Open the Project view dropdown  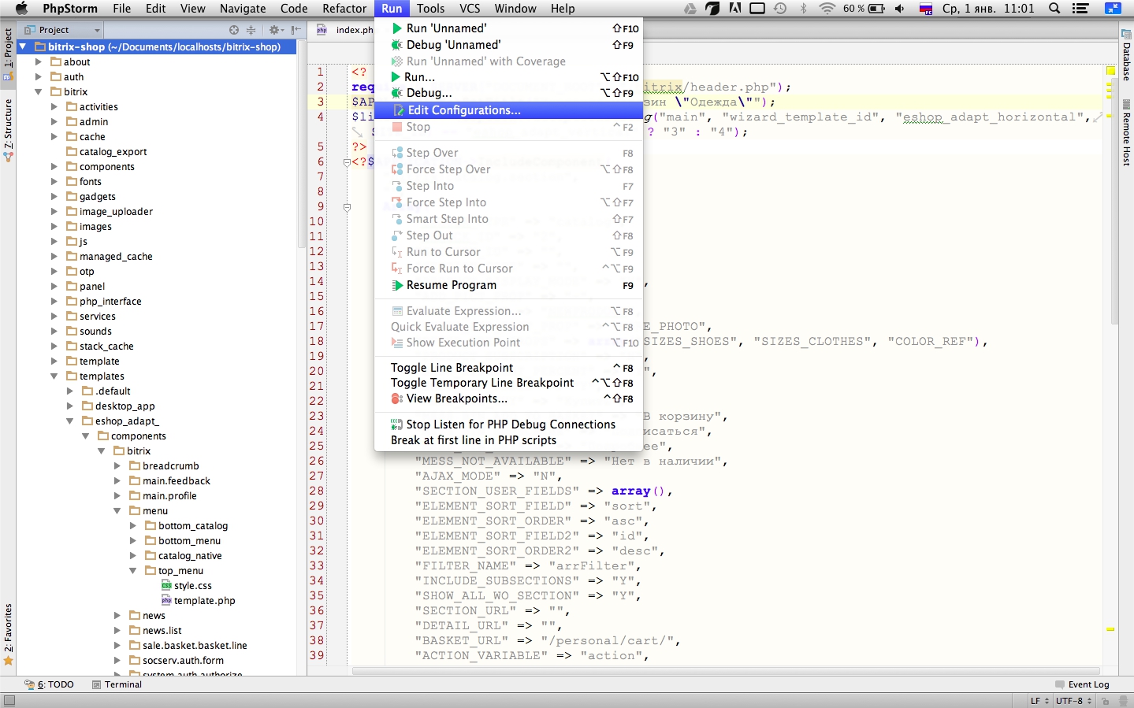click(x=63, y=30)
